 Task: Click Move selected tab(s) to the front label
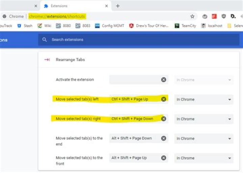pos(79,160)
